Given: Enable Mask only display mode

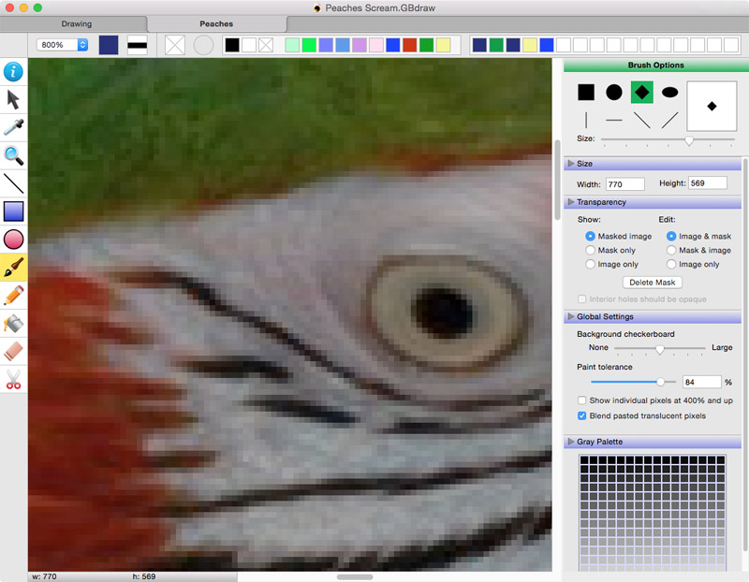Looking at the screenshot, I should point(588,250).
